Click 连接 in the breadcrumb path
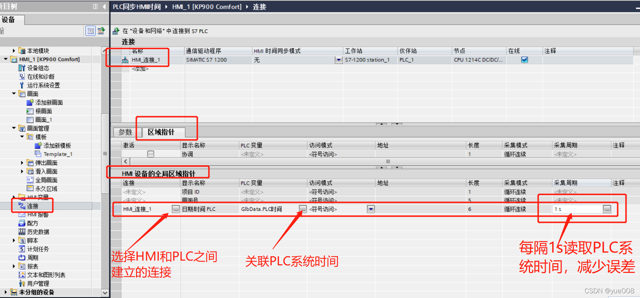 (260, 7)
